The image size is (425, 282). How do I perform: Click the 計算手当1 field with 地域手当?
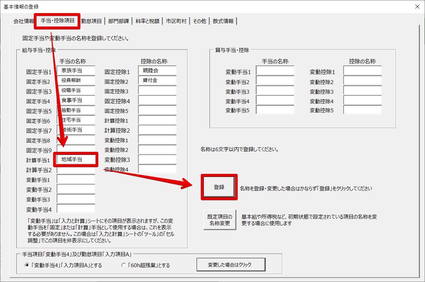(x=76, y=159)
